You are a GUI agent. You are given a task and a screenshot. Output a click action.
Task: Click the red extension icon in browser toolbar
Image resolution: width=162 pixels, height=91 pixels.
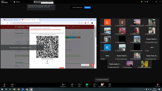(85, 23)
